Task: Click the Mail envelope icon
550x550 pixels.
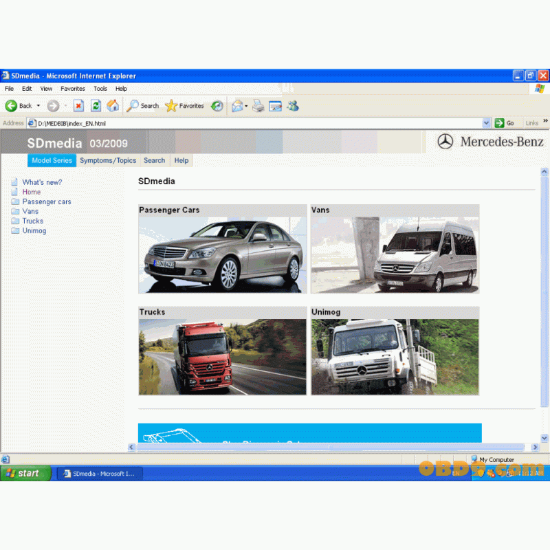Action: tap(237, 106)
